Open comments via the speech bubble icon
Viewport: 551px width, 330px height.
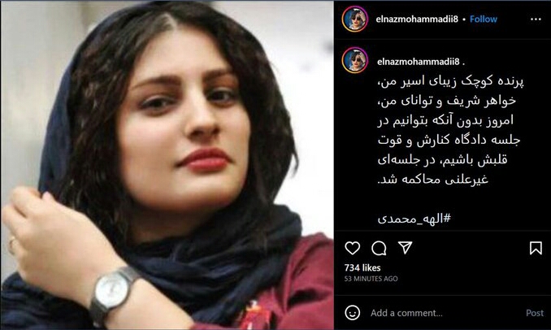(x=379, y=248)
